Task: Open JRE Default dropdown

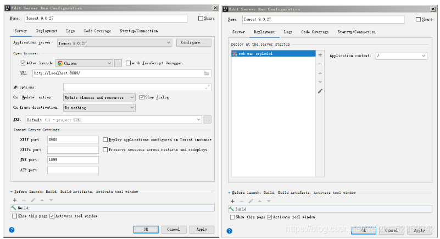Action: (x=114, y=120)
